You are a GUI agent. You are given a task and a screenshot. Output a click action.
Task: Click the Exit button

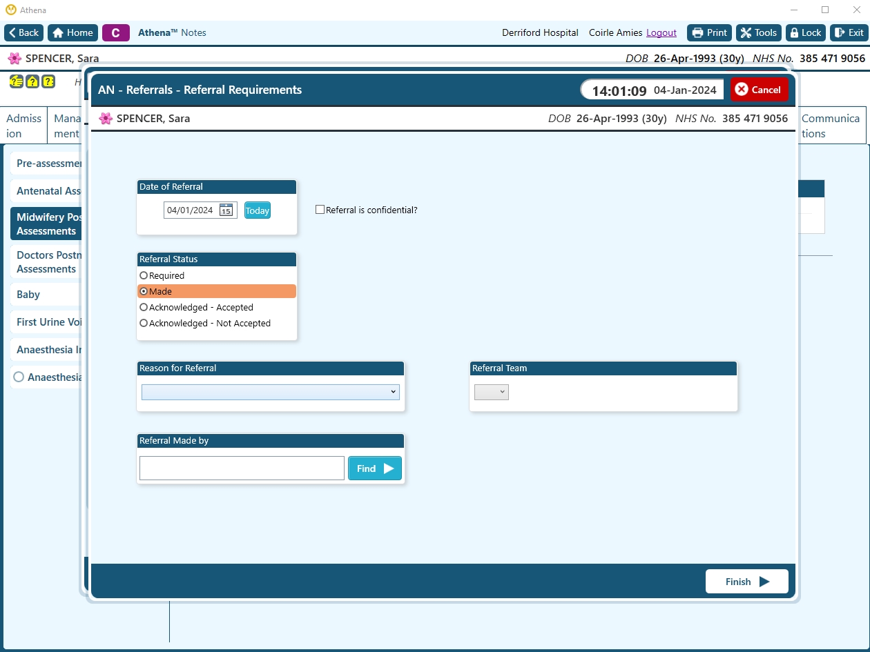(849, 32)
